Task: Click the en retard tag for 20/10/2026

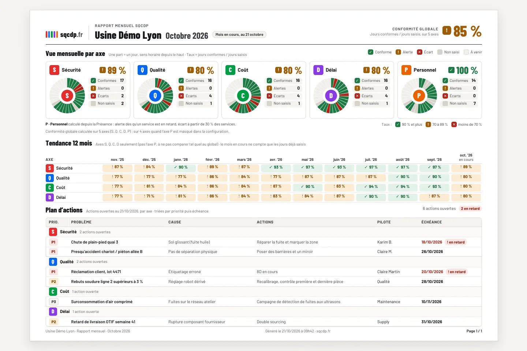Action: pos(457,272)
